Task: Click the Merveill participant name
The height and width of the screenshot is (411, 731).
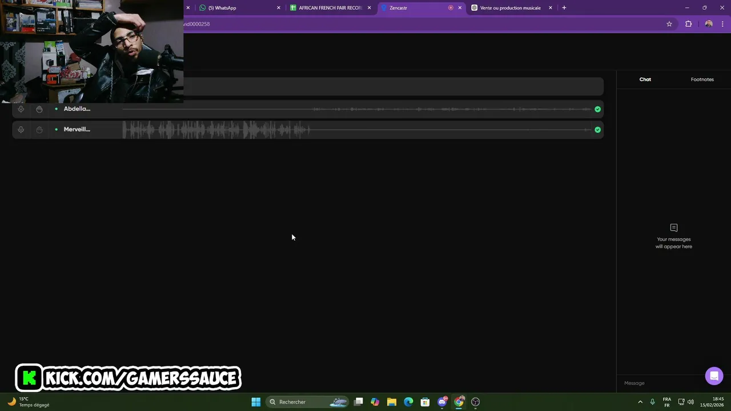Action: pos(77,130)
